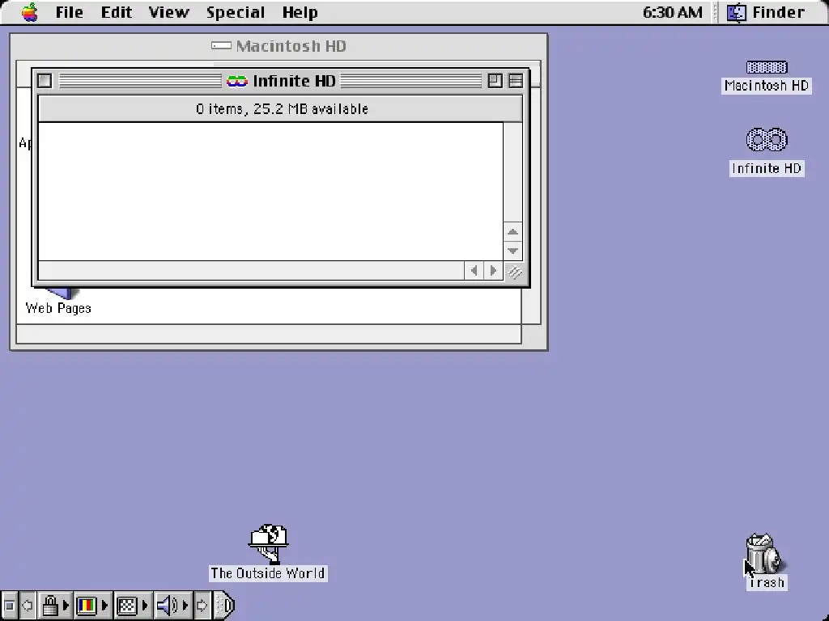Viewport: 829px width, 621px height.
Task: Open the Help menu
Action: pos(300,12)
